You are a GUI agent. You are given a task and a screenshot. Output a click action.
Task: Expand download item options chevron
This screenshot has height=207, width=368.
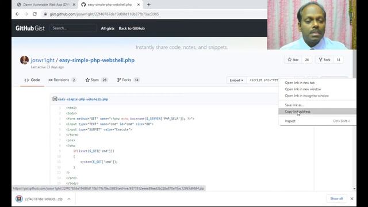point(69,199)
